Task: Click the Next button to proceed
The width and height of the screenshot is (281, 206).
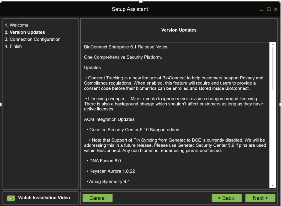Action: 260,198
